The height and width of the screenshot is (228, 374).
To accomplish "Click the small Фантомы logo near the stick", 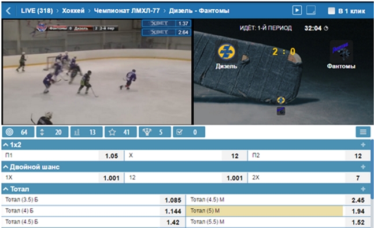I will coord(281,111).
